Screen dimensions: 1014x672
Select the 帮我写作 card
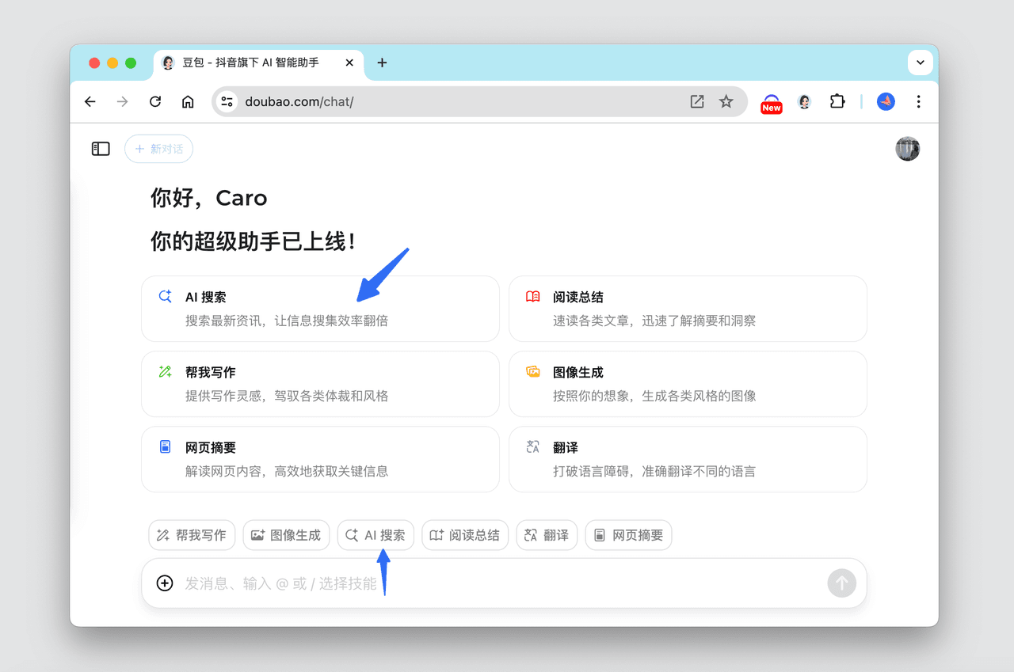coord(320,384)
